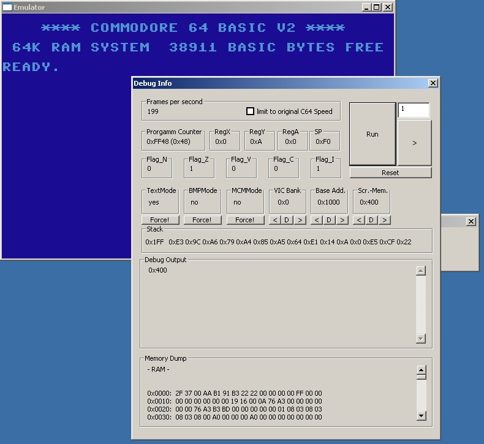
Task: Click the VIC Bank value 0x0
Action: pos(283,202)
